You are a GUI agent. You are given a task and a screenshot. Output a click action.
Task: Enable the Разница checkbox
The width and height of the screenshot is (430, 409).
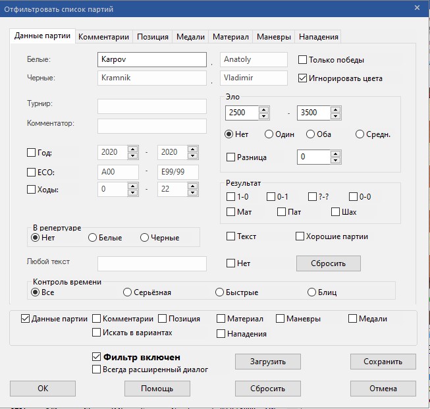(x=230, y=157)
